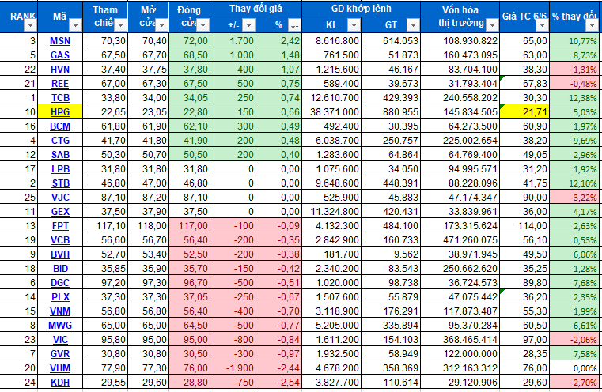Open the VHM stock link
Image resolution: width=602 pixels, height=392 pixels.
[x=60, y=367]
